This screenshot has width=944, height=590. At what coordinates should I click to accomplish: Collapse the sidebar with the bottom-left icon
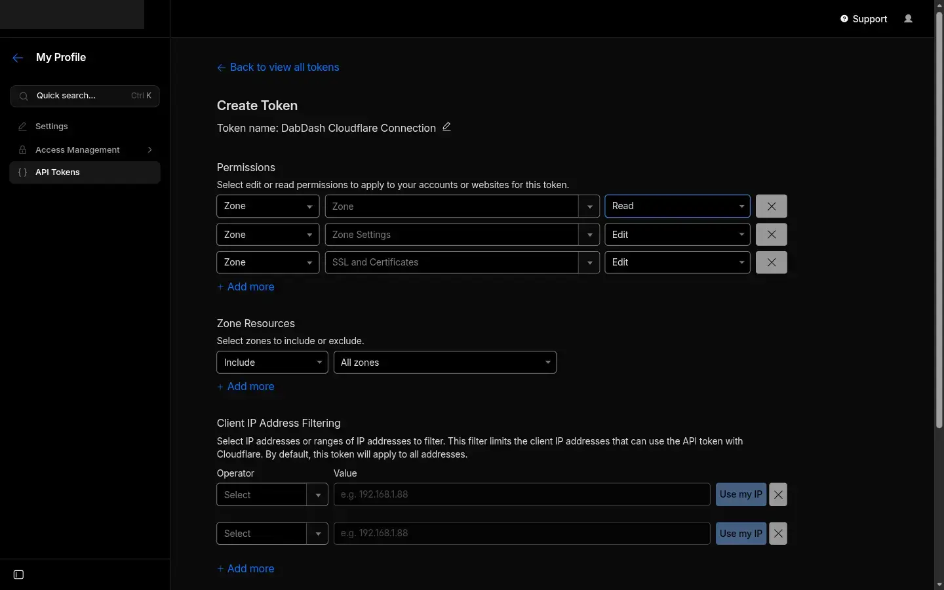click(18, 575)
